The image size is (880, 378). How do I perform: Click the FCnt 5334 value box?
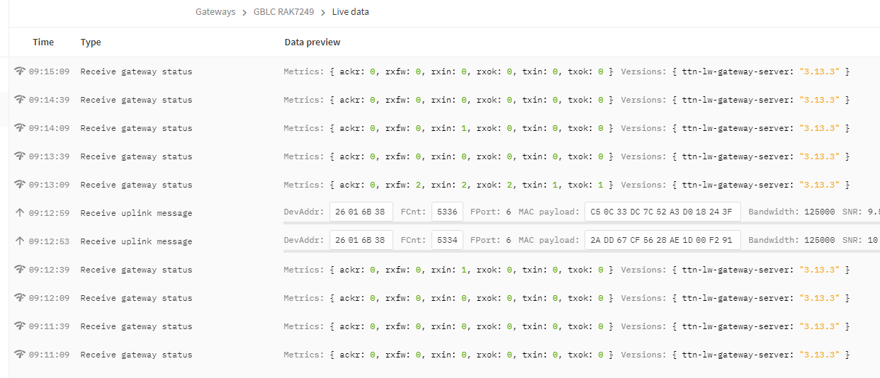(x=447, y=240)
